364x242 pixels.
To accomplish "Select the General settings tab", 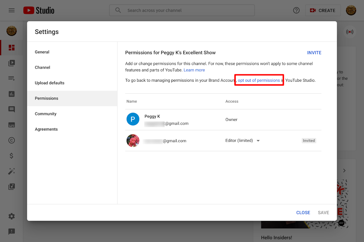I will (x=42, y=52).
